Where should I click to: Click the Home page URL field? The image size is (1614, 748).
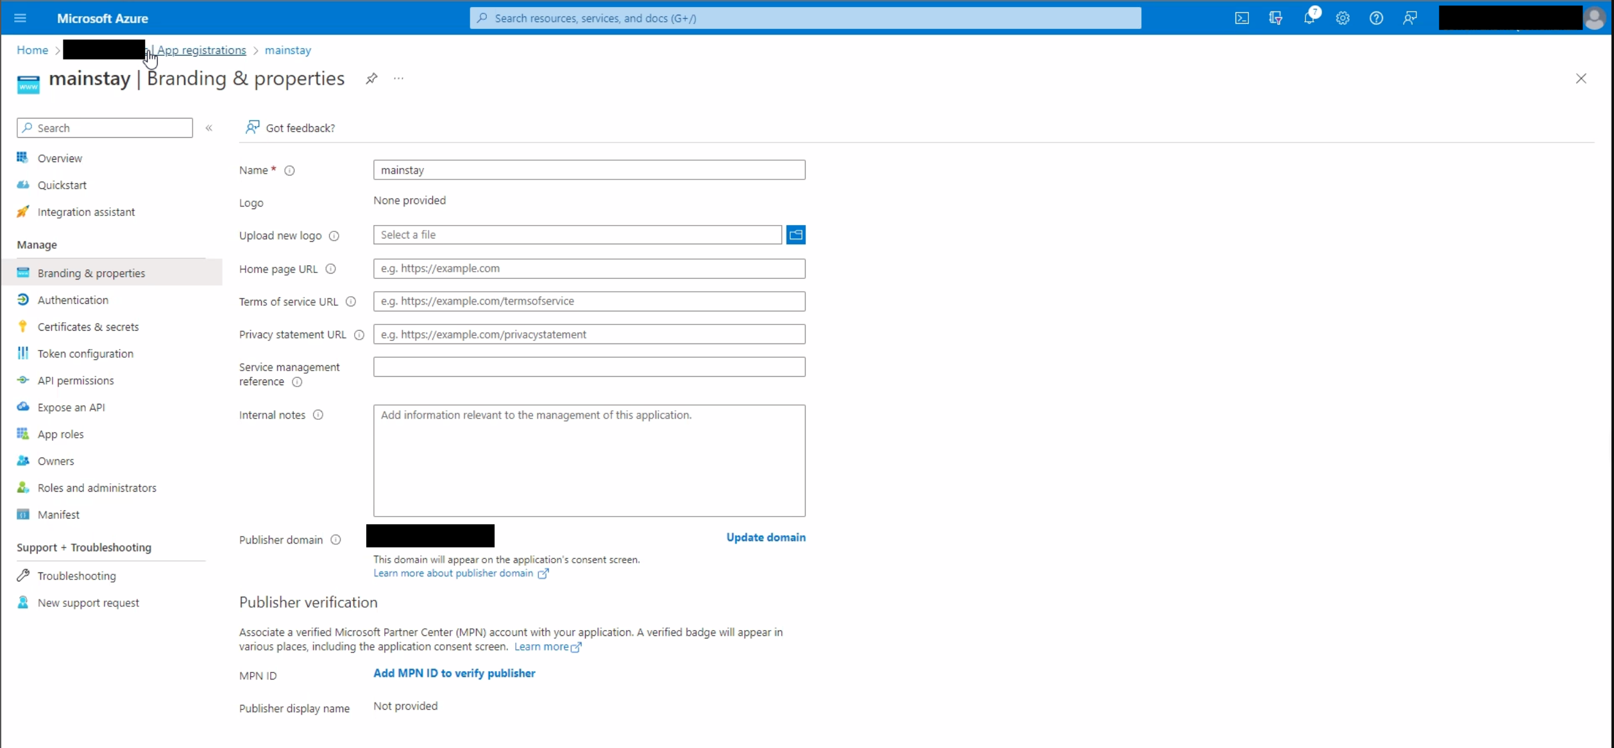point(589,269)
